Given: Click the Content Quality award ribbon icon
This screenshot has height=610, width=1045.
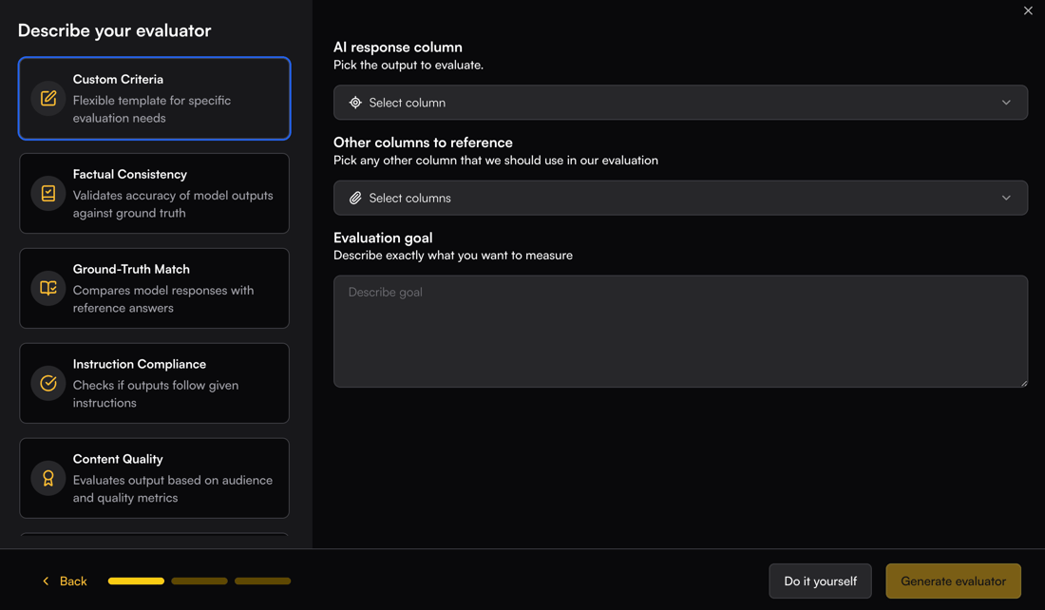Looking at the screenshot, I should [x=48, y=478].
